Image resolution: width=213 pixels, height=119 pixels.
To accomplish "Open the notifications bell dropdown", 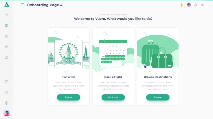I will [x=196, y=5].
